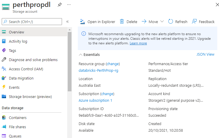Click the Containers icon in sidebar
Image resolution: width=219 pixels, height=138 pixels.
pyautogui.click(x=4, y=118)
